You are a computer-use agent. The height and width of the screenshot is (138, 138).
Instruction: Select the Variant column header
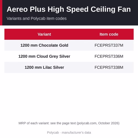click(44, 34)
